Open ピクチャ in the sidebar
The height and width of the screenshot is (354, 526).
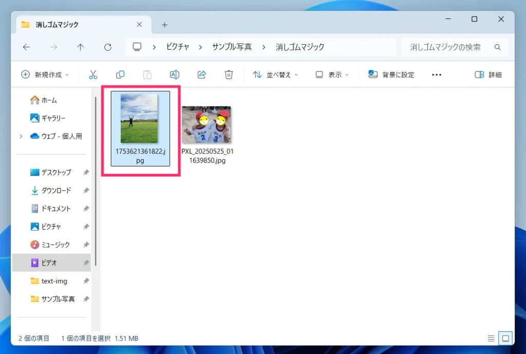(x=51, y=227)
